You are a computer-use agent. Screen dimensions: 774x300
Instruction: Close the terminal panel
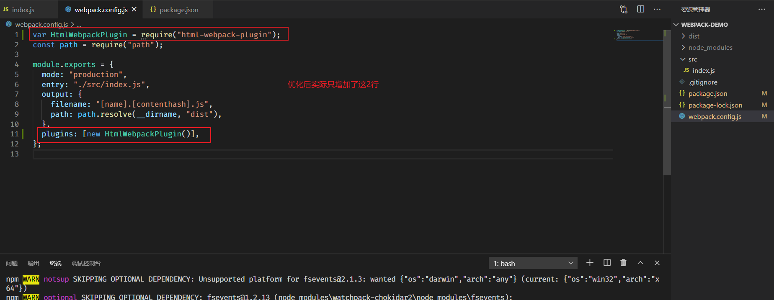[x=657, y=263]
